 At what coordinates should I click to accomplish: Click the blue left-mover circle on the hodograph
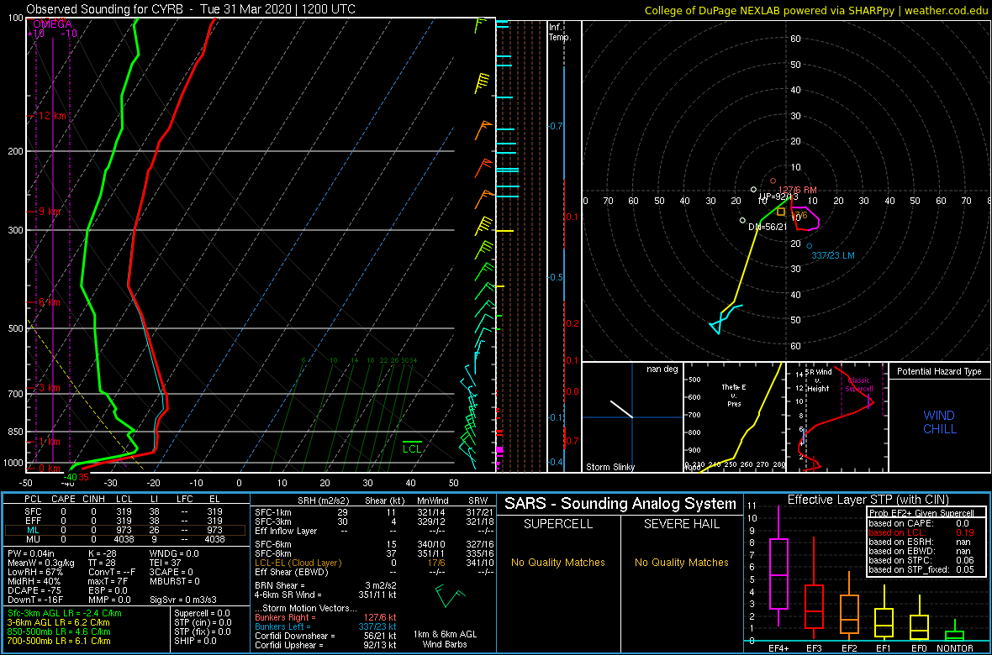[x=810, y=246]
